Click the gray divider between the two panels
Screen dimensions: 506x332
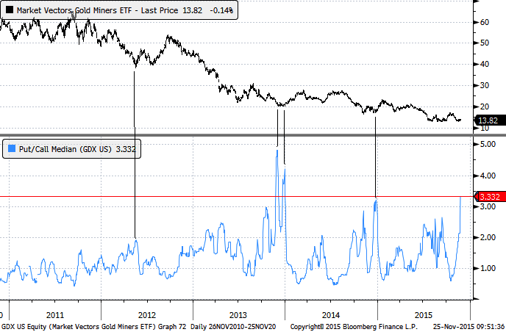[x=235, y=136]
